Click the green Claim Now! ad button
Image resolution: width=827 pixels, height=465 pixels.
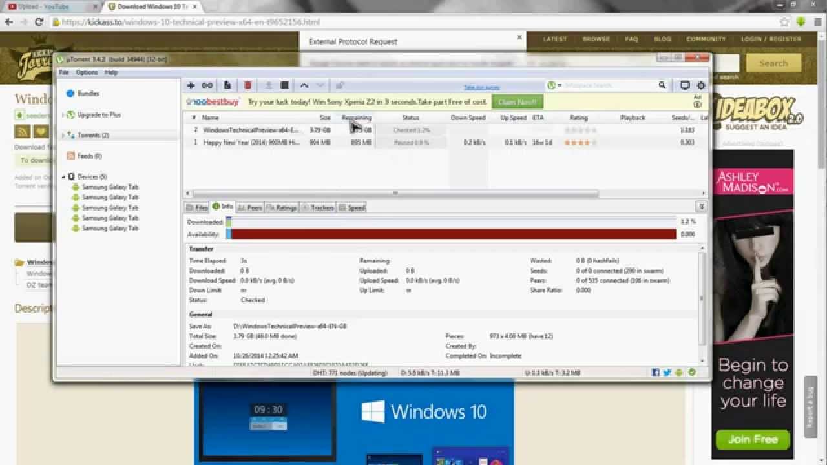517,102
